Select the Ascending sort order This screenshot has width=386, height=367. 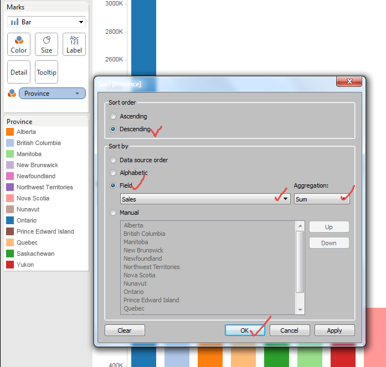coord(113,116)
